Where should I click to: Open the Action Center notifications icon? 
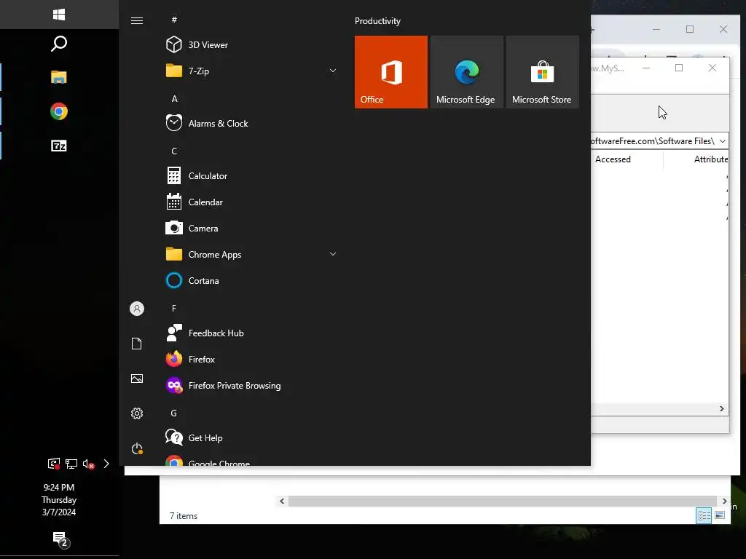click(60, 539)
